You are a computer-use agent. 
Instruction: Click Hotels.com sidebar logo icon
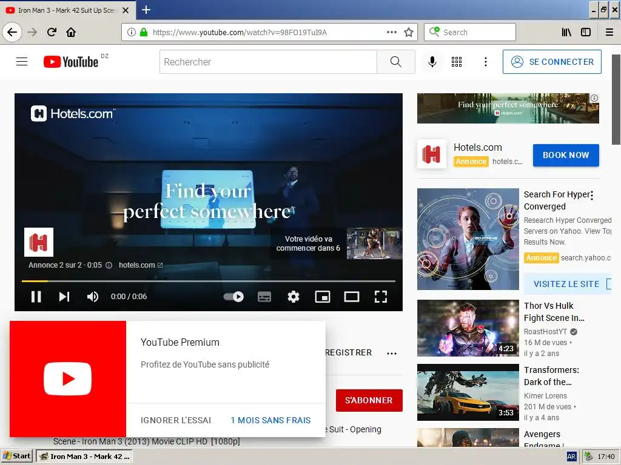432,154
